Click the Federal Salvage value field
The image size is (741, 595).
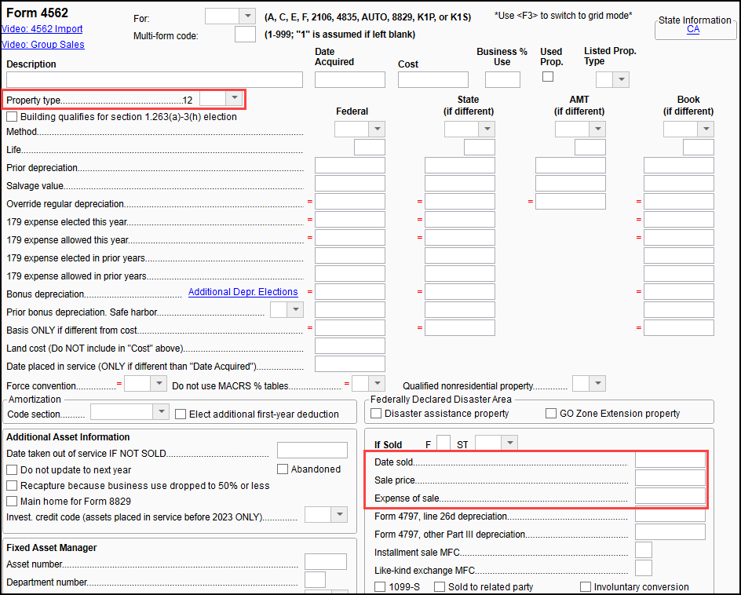(350, 184)
